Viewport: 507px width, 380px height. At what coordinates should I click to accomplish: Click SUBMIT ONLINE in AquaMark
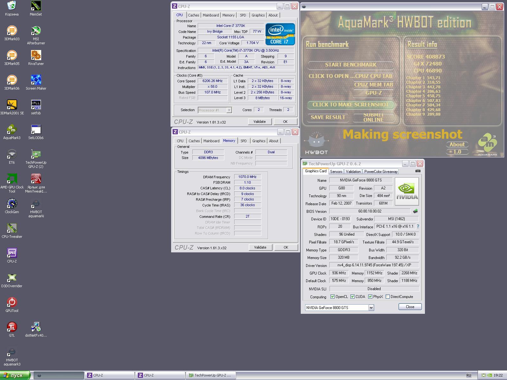pyautogui.click(x=373, y=117)
